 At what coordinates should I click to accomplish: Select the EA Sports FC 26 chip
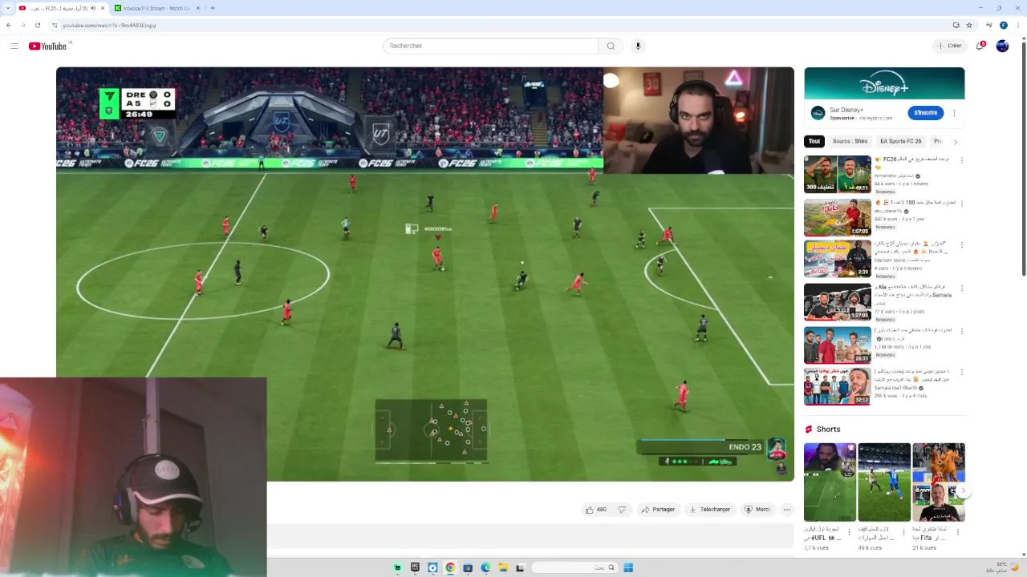(x=901, y=141)
